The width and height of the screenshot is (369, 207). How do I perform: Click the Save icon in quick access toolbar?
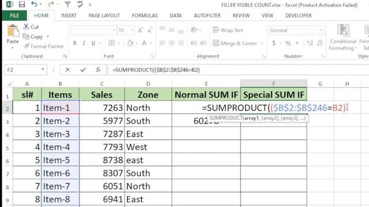22,4
